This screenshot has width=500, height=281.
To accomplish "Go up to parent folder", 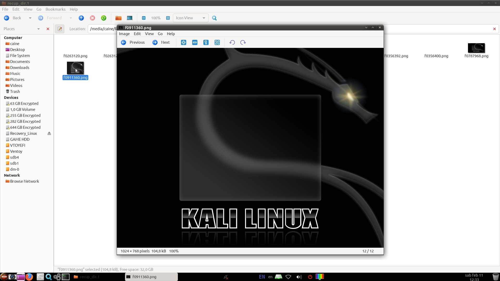I will (x=81, y=18).
